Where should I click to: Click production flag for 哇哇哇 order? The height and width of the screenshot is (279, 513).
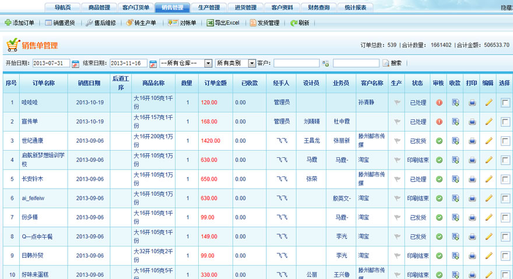[397, 103]
